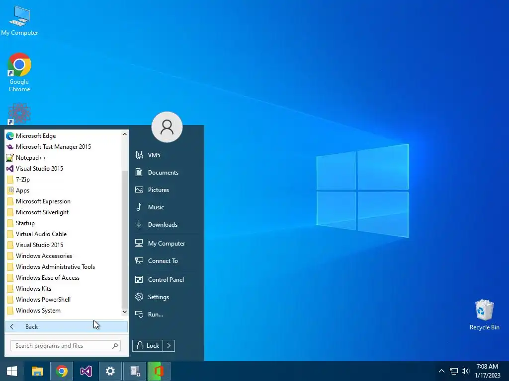Expand the power options arrow beside Lock
The width and height of the screenshot is (509, 381).
click(x=169, y=346)
